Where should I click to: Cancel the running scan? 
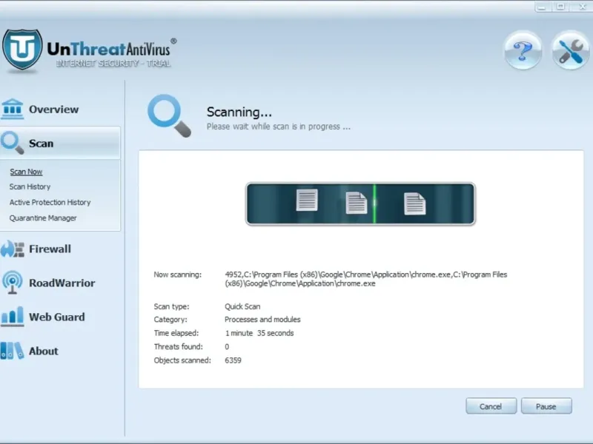tap(491, 406)
